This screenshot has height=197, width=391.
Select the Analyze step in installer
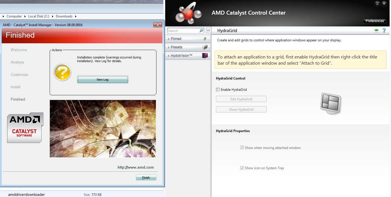17,62
